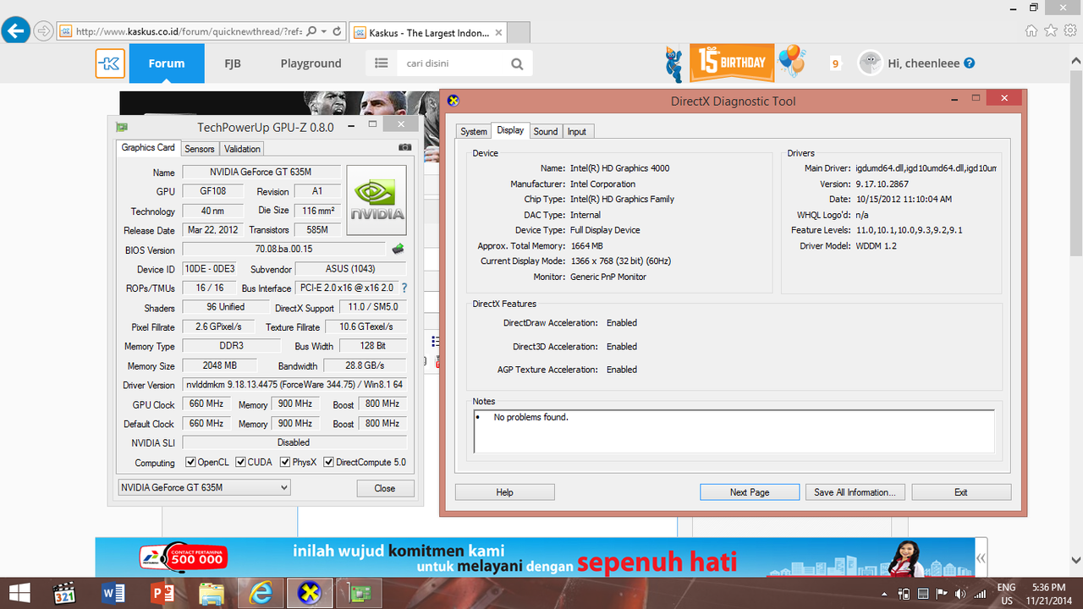Click the Help button in DirectX Diagnostic
Screen dimensions: 1083x609
(504, 492)
